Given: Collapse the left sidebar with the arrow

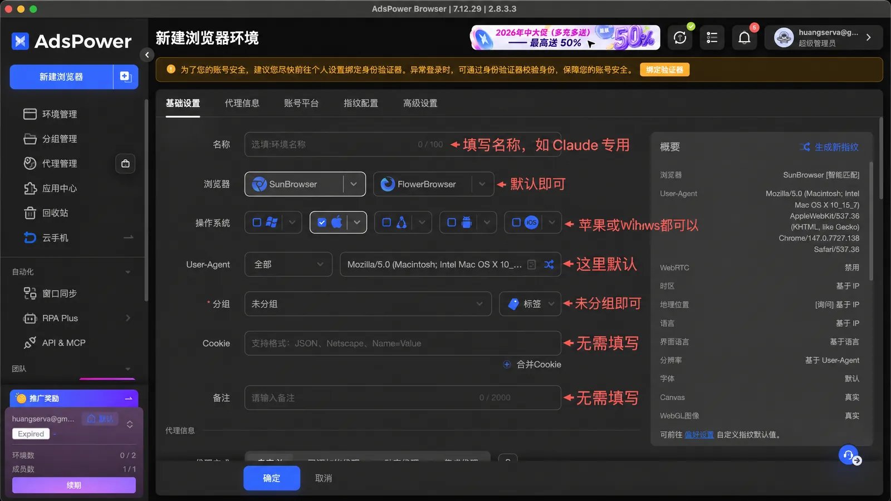Looking at the screenshot, I should tap(146, 55).
